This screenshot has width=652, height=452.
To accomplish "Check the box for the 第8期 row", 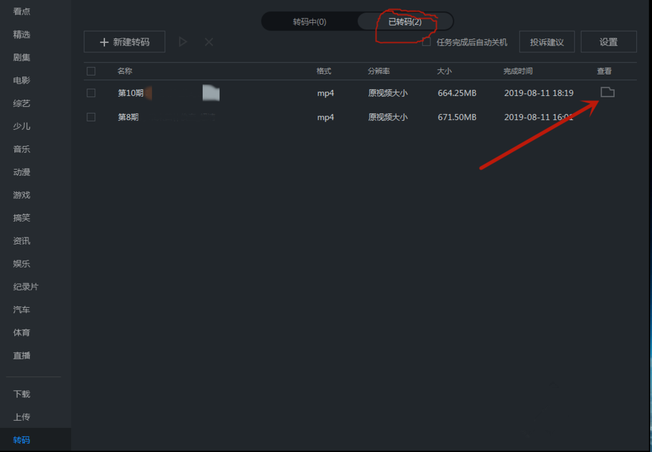I will coord(91,117).
